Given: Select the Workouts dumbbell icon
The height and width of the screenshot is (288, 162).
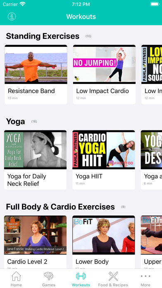Looking at the screenshot, I should click(81, 276).
